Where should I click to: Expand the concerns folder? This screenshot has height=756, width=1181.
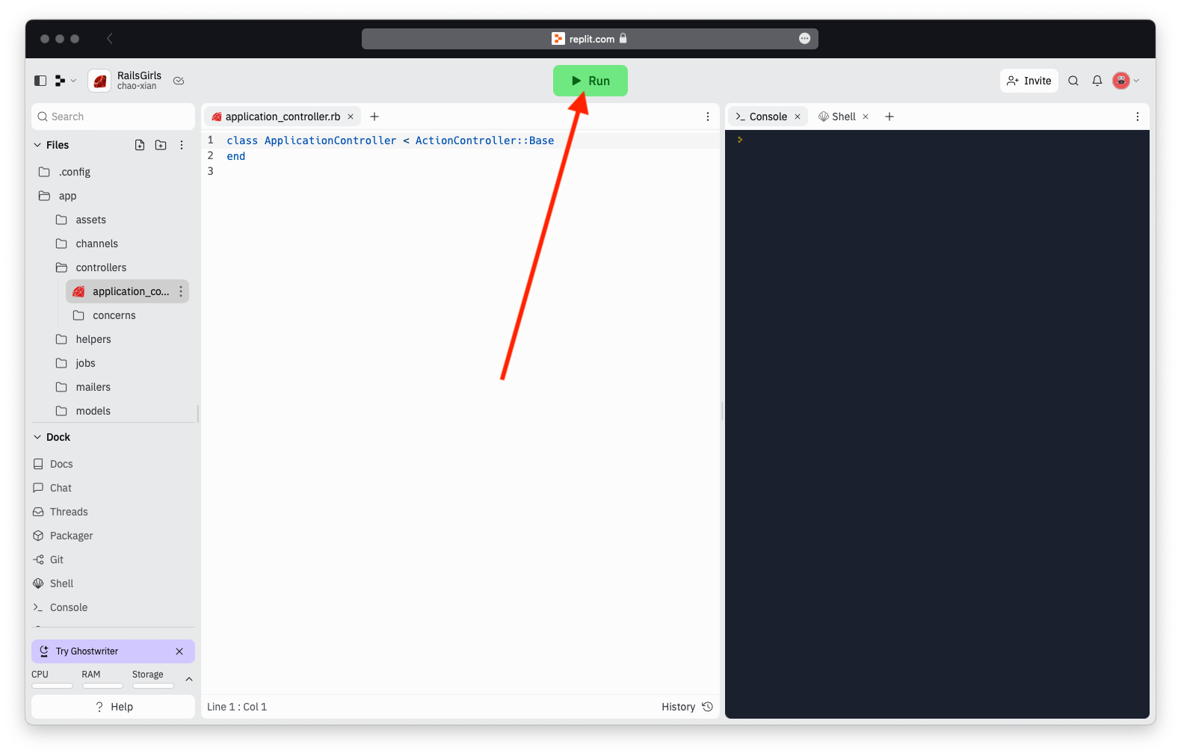coord(129,315)
